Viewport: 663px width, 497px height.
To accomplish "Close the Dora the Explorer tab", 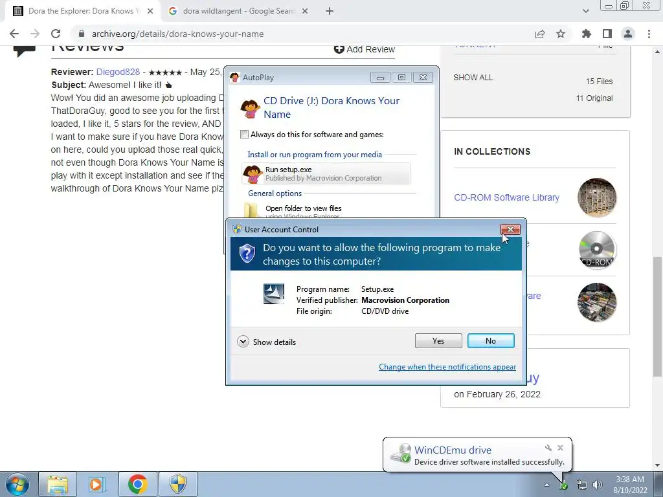I will coord(150,12).
